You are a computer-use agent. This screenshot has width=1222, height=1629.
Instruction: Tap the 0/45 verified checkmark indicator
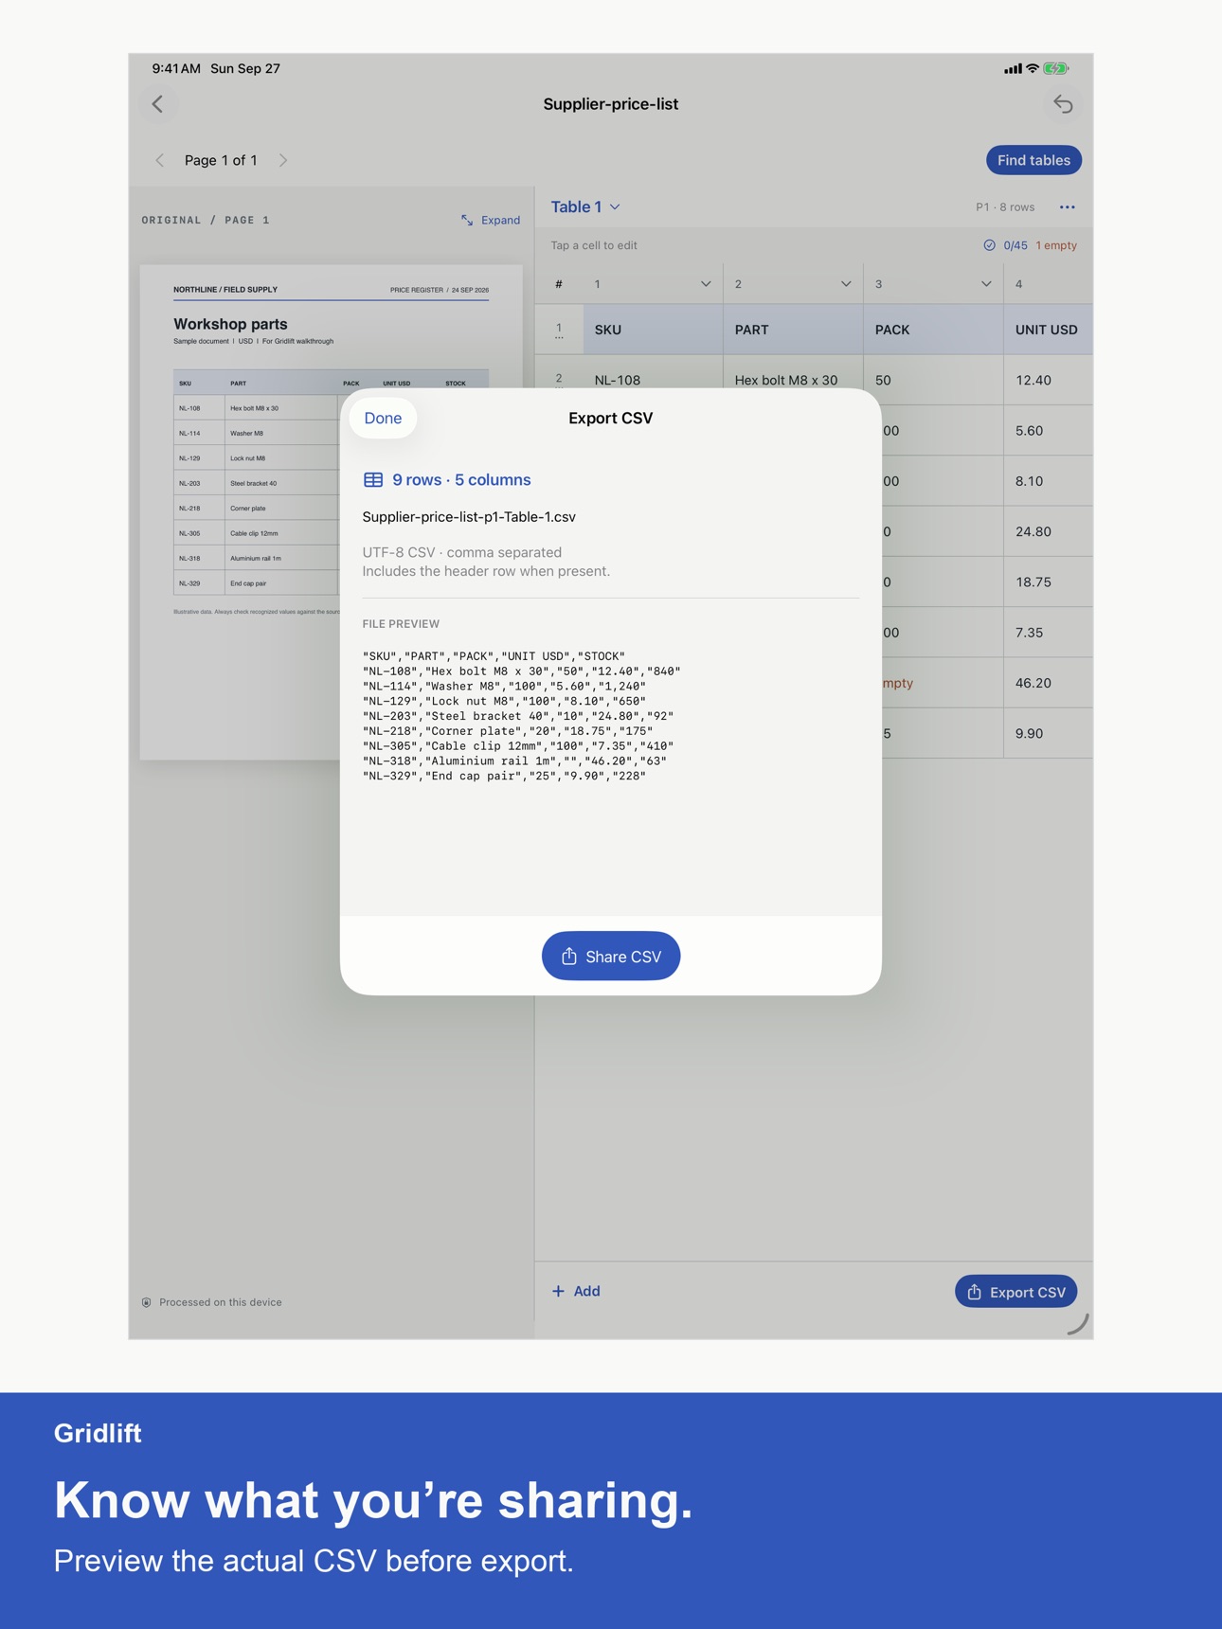click(x=1005, y=245)
